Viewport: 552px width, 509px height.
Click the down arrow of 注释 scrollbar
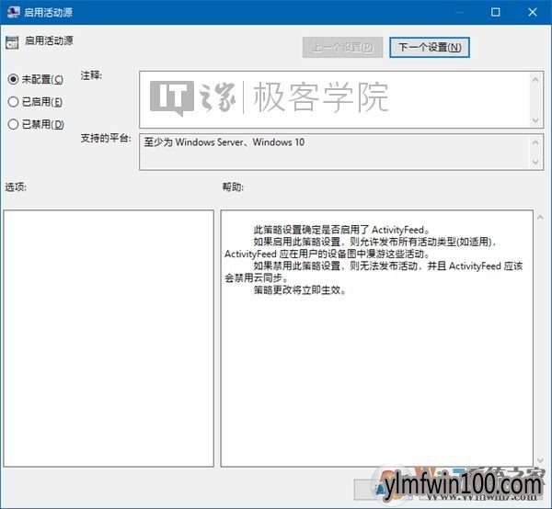click(x=535, y=120)
